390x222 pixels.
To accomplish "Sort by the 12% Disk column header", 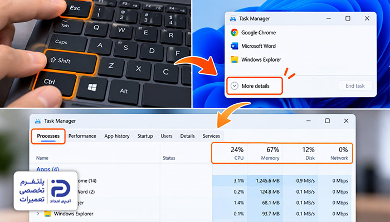I will point(300,153).
